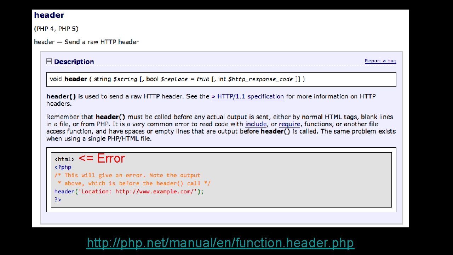Click the ?> closing tag

click(x=58, y=200)
